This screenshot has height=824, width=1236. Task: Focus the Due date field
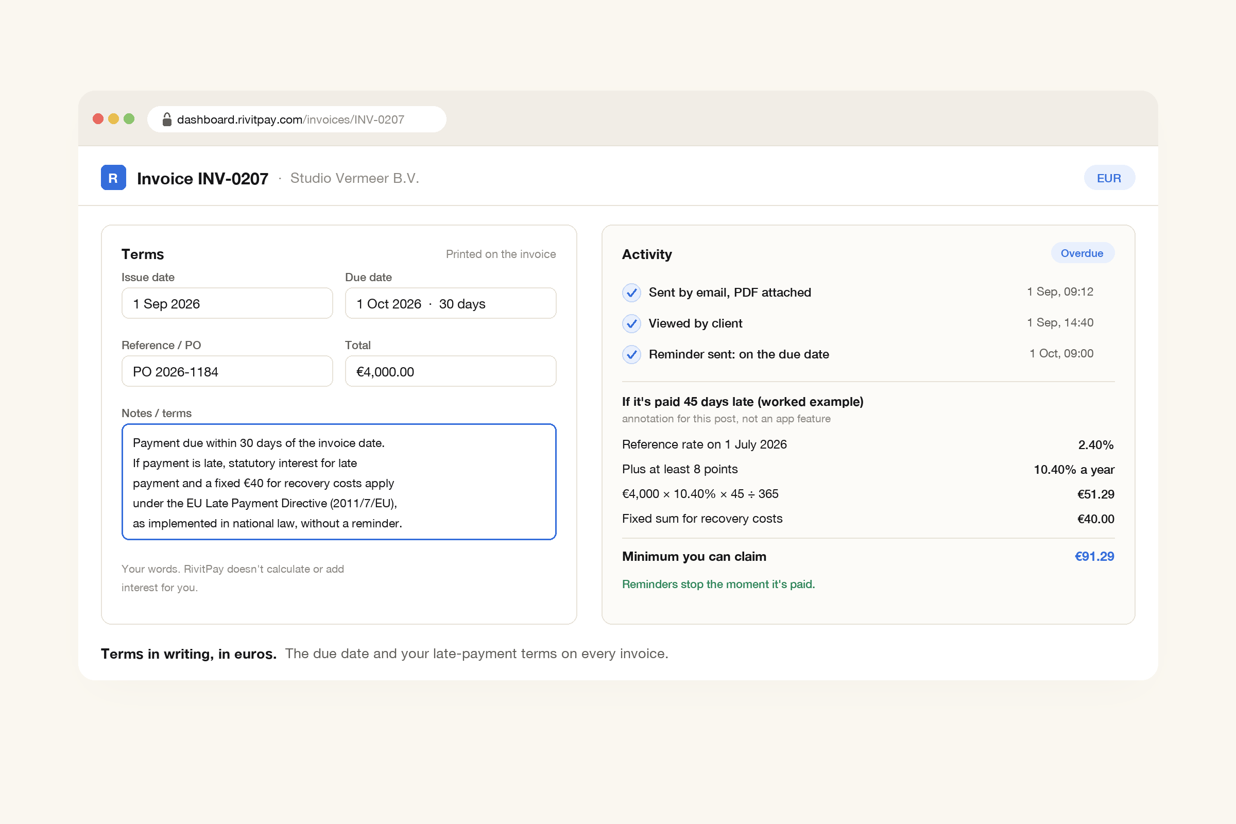pos(450,303)
